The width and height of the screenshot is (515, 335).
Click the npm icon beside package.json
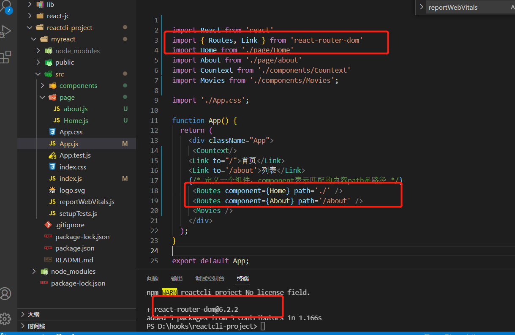tap(48, 248)
